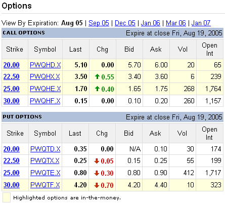Click bid value 5.70 in calls table
Screen dimensions: 225x204
pos(134,65)
